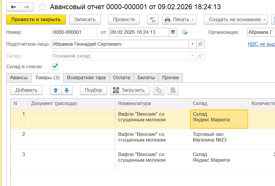275x186 pixels.
Task: Switch to the Авансы tab
Action: pyautogui.click(x=19, y=78)
